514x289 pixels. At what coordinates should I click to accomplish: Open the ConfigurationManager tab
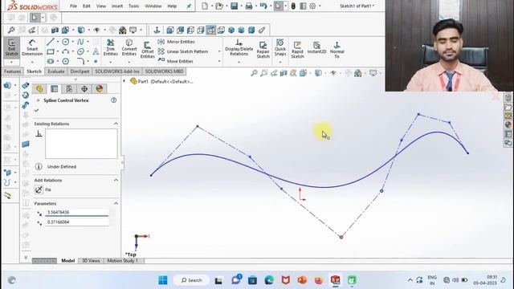(69, 89)
